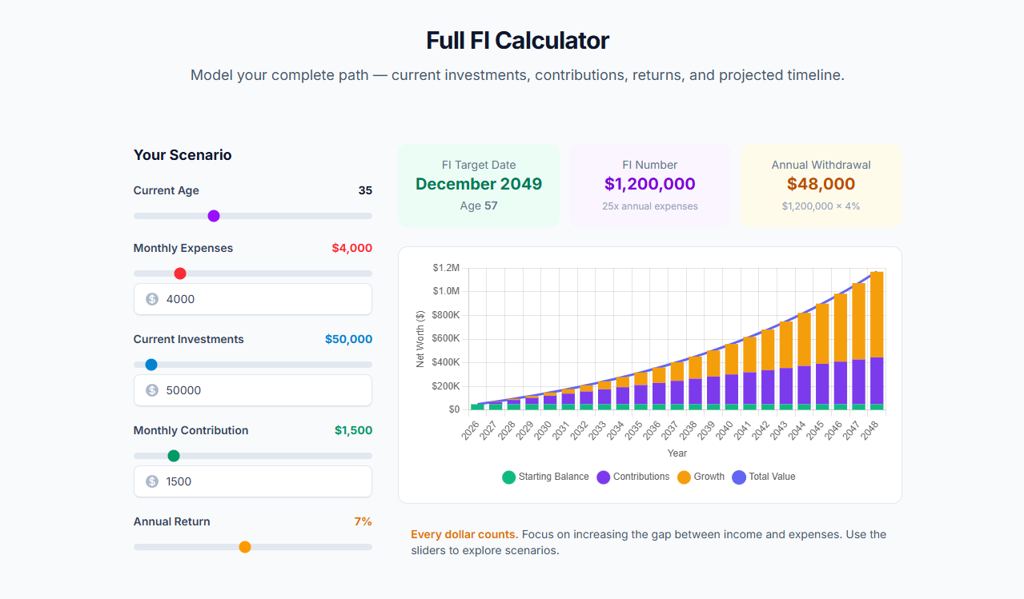Image resolution: width=1024 pixels, height=599 pixels.
Task: Click the Current Age label
Action: point(167,190)
